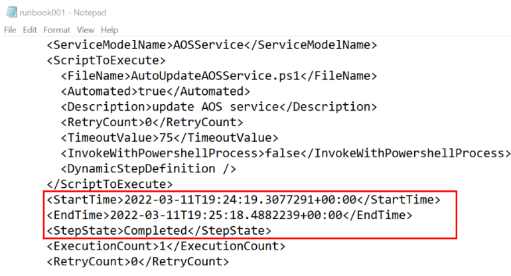Open the Edit menu

(x=30, y=30)
